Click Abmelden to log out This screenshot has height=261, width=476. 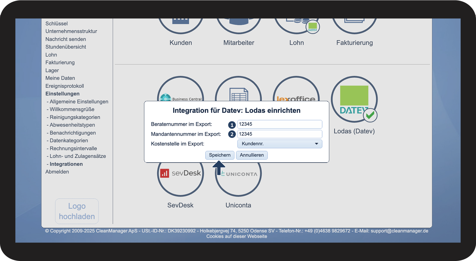click(x=57, y=172)
